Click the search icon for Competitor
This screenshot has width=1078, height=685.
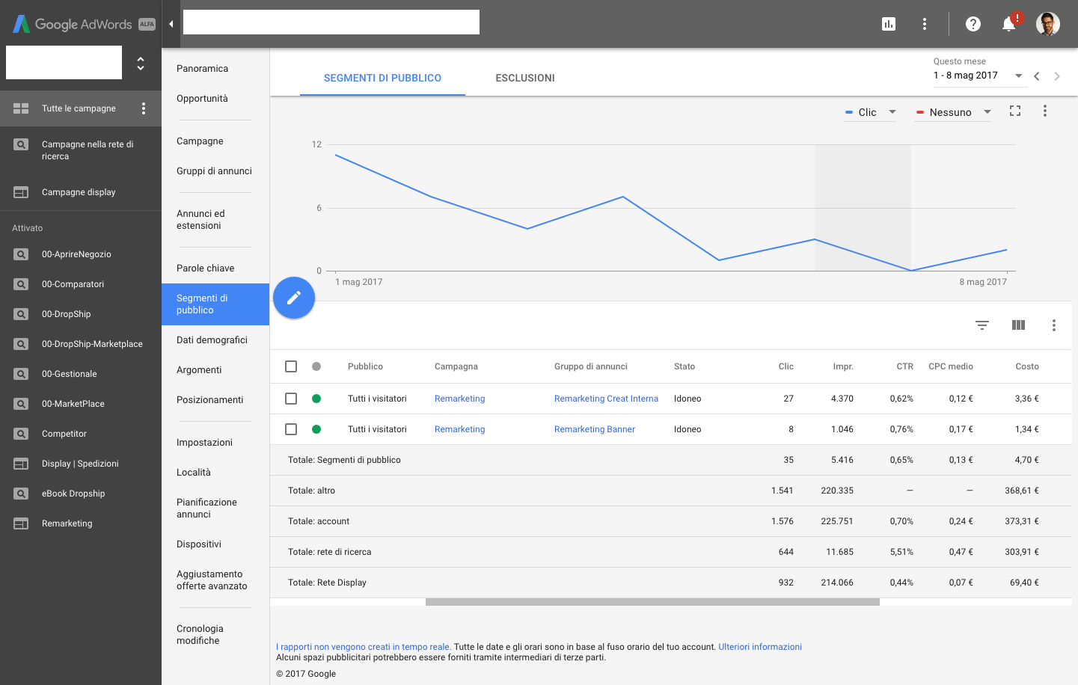pyautogui.click(x=21, y=434)
